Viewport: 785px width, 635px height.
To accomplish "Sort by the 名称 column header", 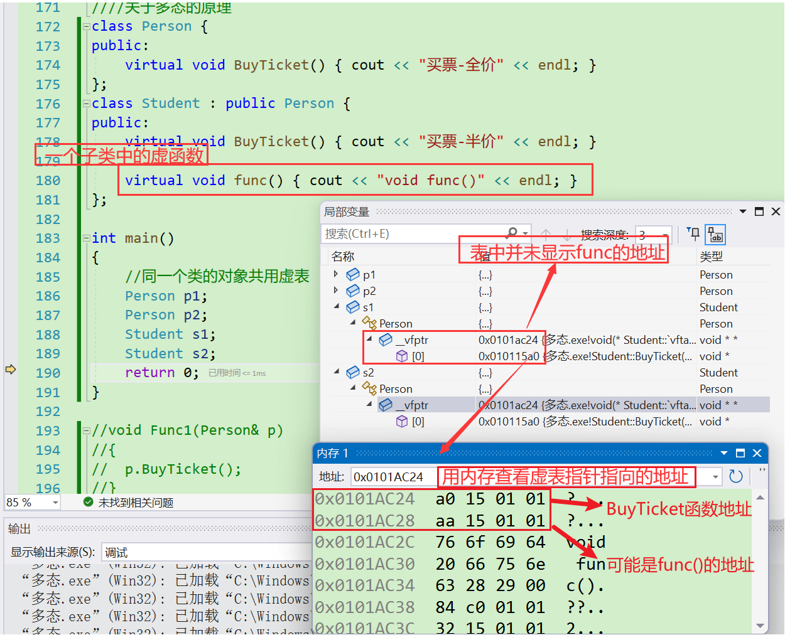I will coord(343,256).
